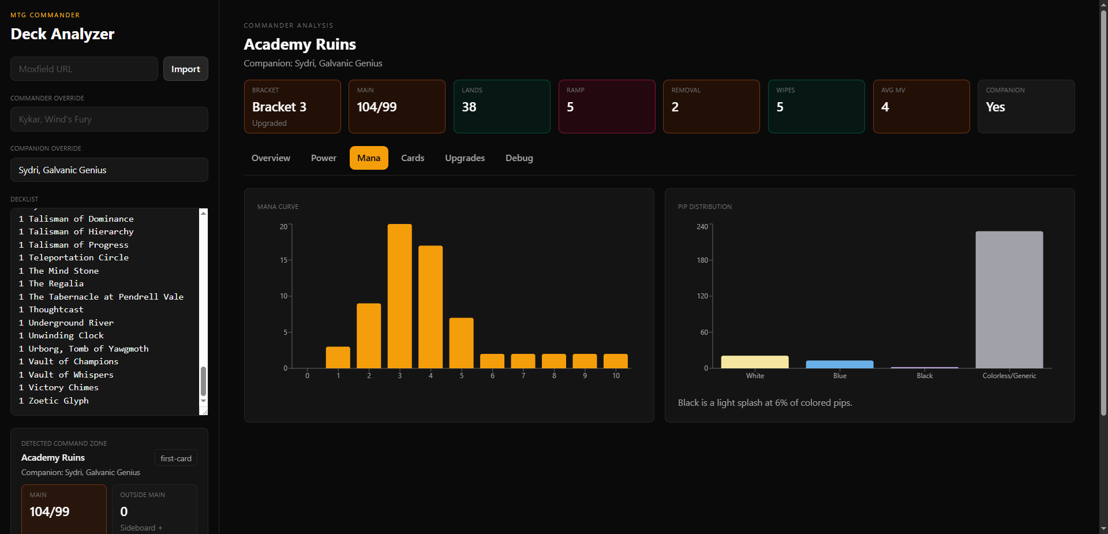The width and height of the screenshot is (1108, 534).
Task: Click the 1-mana bar in mana curve
Action: [338, 357]
